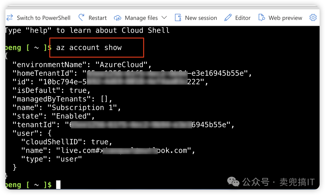
Task: Click the 'az account show' command text
Action: tap(89, 47)
